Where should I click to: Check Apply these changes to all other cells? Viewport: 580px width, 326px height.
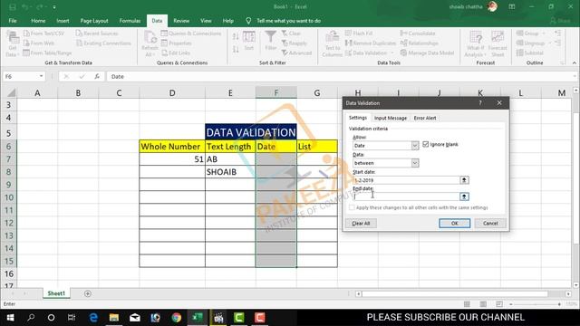352,207
